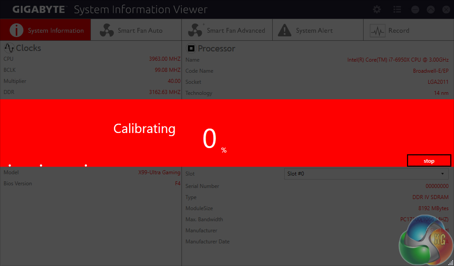Switch to the System Information tab
Viewport: 454px width, 266px height.
(x=46, y=30)
